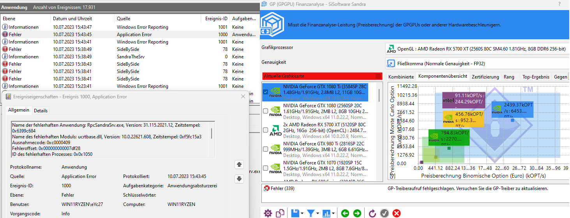Select Windows Error Reporting 15:23:41 row

pyautogui.click(x=129, y=86)
